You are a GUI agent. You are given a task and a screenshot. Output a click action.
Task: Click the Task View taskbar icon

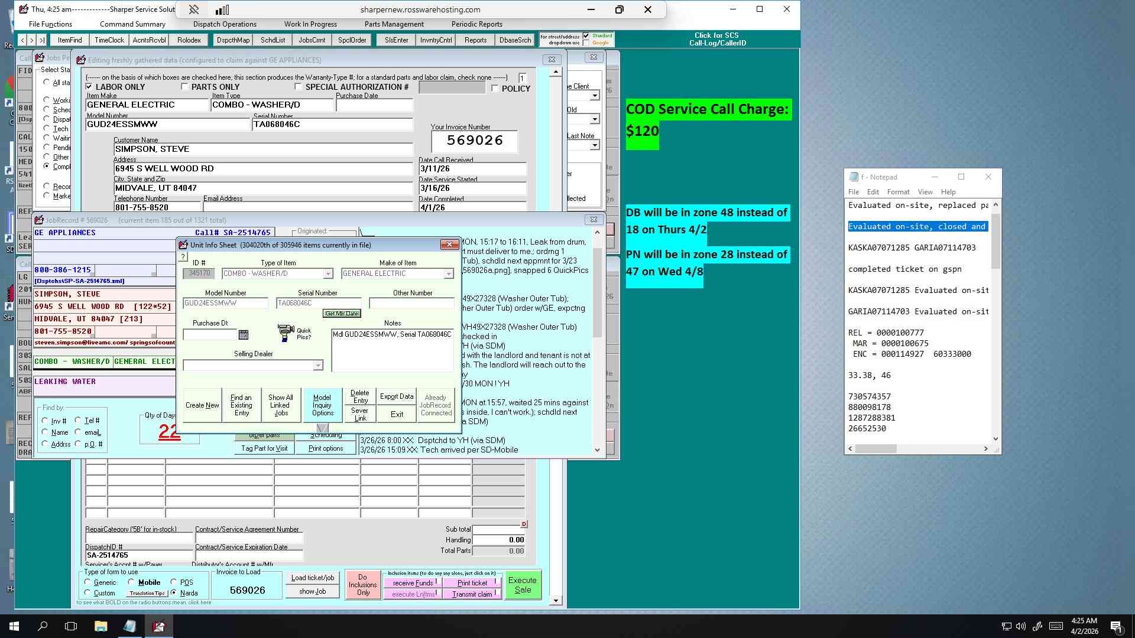tap(71, 626)
